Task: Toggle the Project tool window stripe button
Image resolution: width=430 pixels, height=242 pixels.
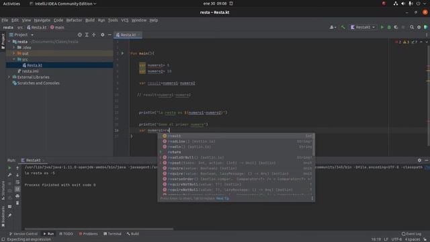Action: coord(3,41)
